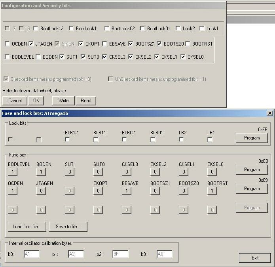275x267 pixels.
Task: Click Program for fuse byte 0xC0
Action: click(252, 170)
